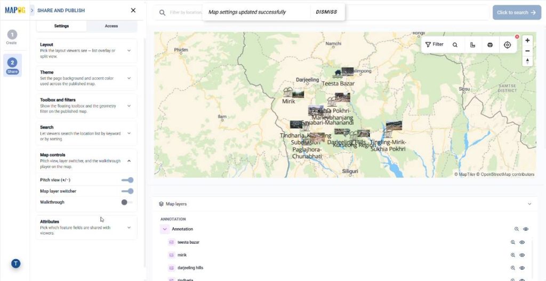Zoom to the Annotation group
This screenshot has height=281, width=546.
pyautogui.click(x=517, y=229)
